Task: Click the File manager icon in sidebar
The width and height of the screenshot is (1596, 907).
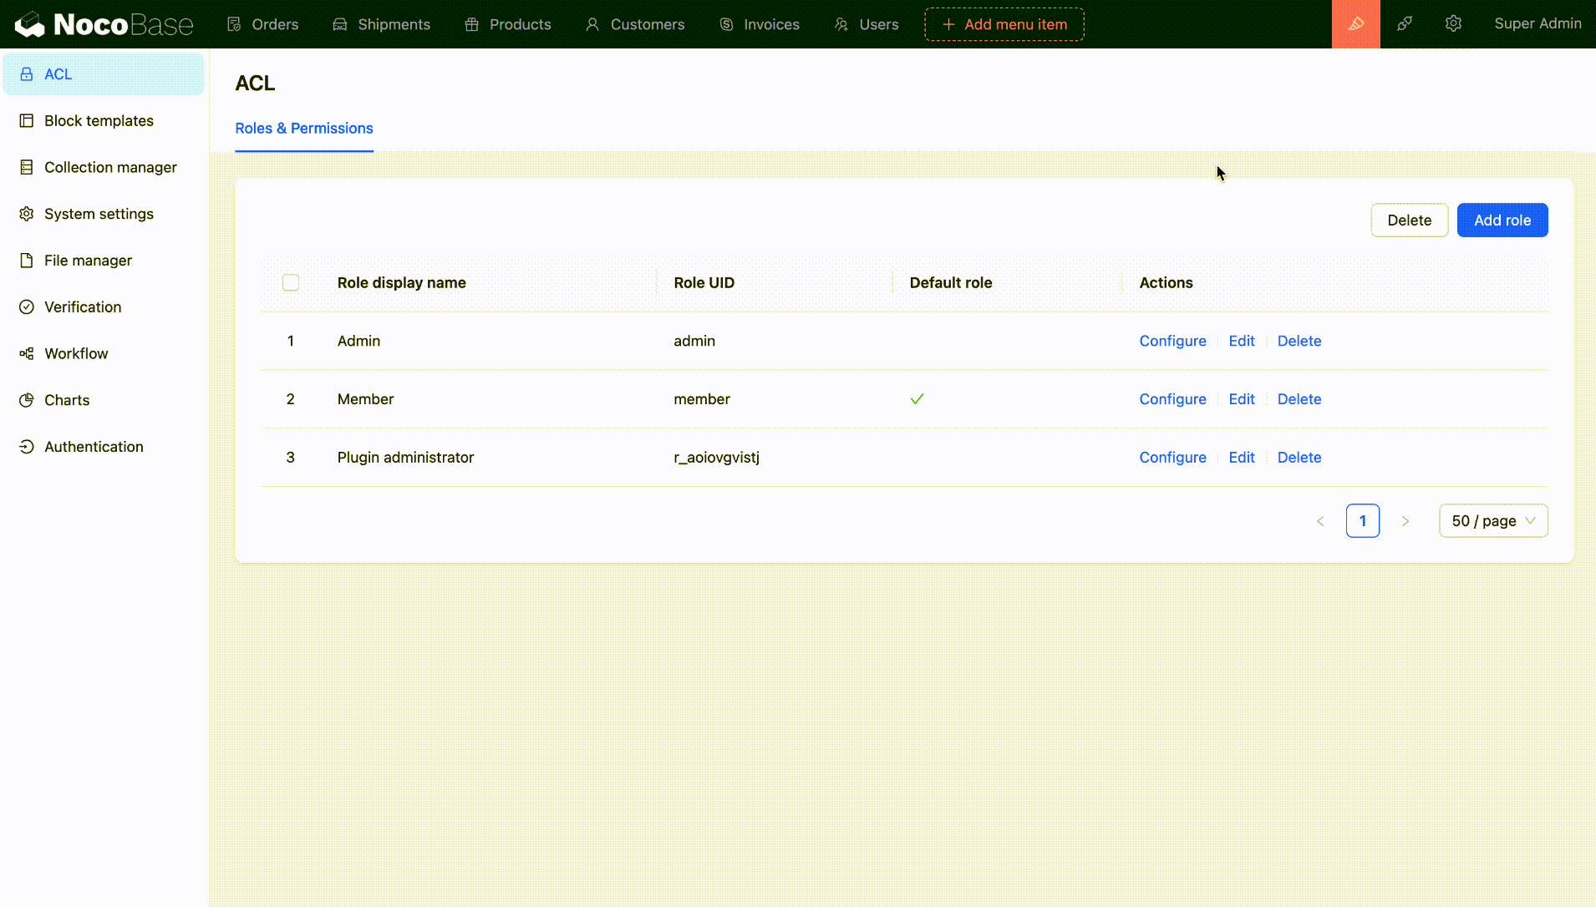Action: click(27, 261)
